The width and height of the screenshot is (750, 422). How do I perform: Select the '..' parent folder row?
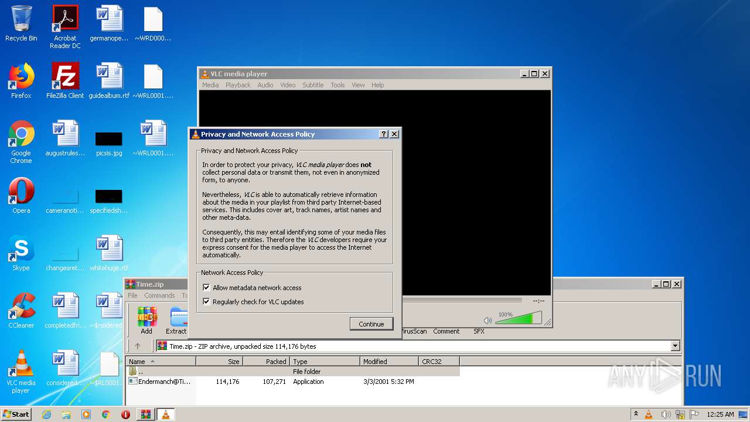coord(293,372)
